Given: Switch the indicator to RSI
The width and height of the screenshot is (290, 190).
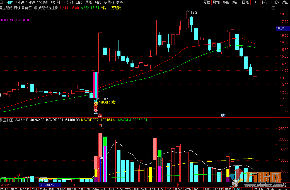Looking at the screenshot, I should [x=136, y=189].
